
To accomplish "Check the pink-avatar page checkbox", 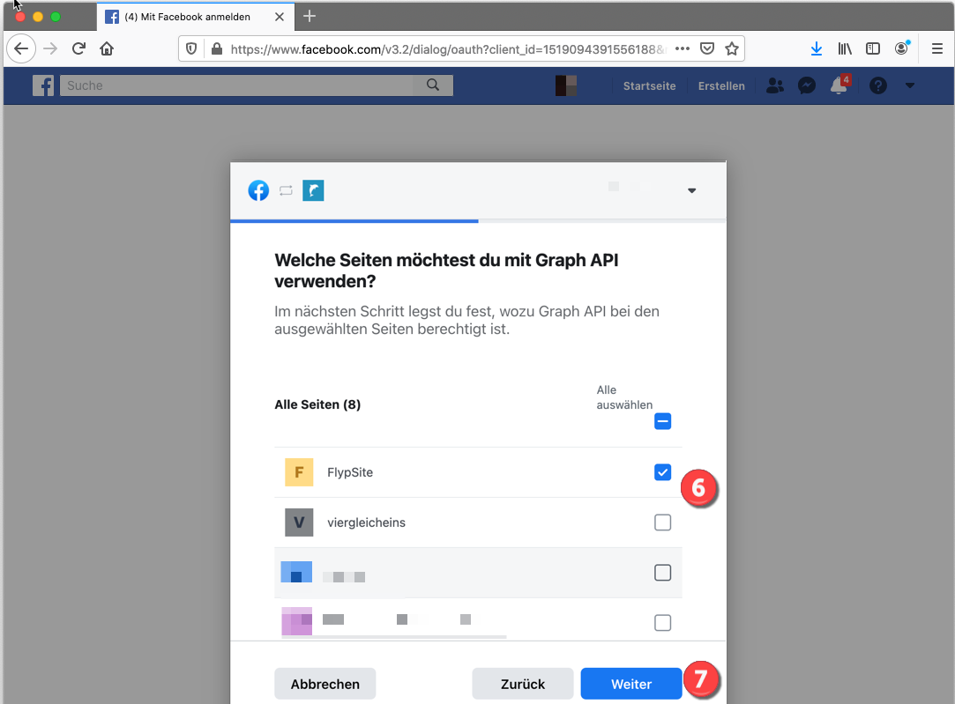I will tap(662, 622).
